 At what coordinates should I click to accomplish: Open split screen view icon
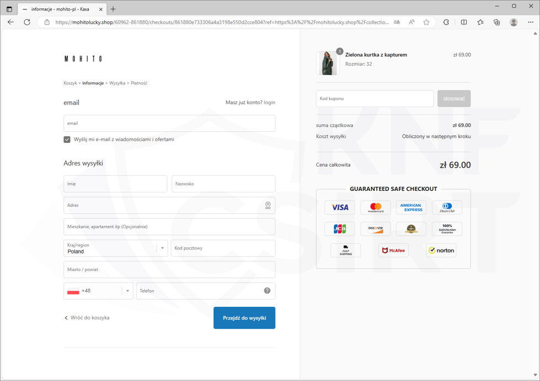464,22
